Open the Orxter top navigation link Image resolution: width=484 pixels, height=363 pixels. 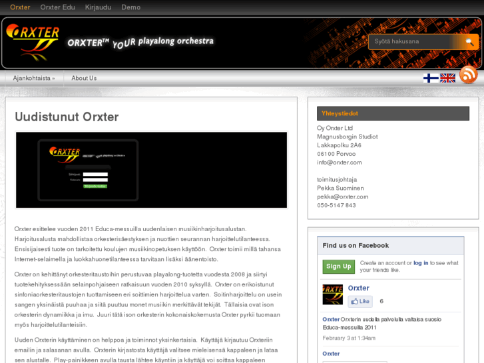point(20,7)
